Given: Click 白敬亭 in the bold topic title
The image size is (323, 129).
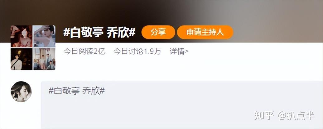Looking at the screenshot, I should pos(86,32).
